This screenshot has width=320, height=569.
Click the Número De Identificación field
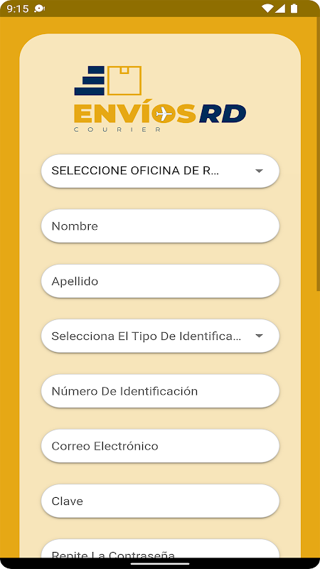[160, 391]
